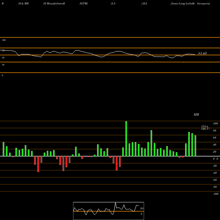Image resolution: width=220 pixels, height=220 pixels.
Task: Click the 153.4 value label
Action: pyautogui.click(x=205, y=126)
